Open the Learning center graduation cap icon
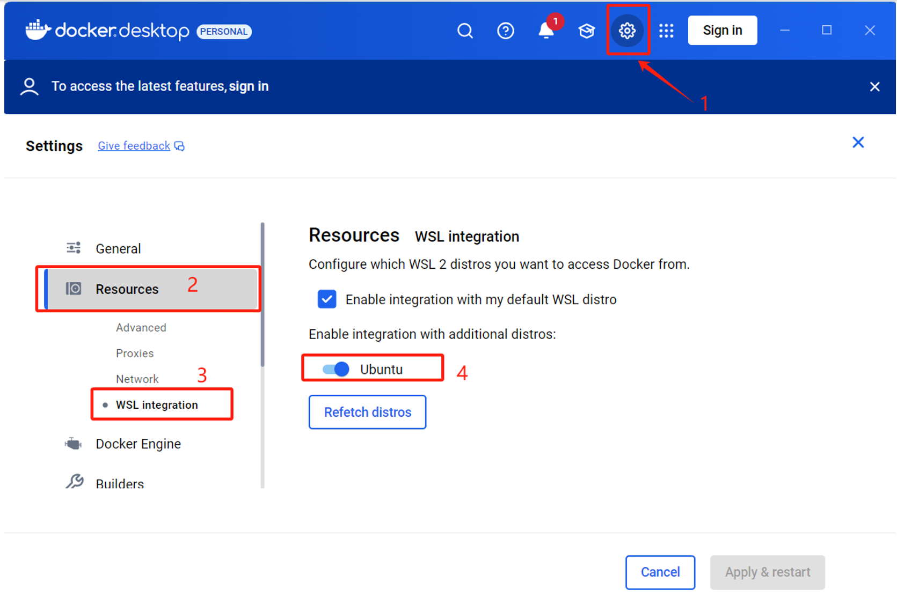The image size is (897, 604). tap(586, 31)
